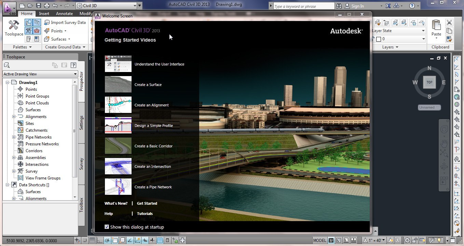Image resolution: width=464 pixels, height=246 pixels.
Task: Open the Create a Surface video thumbnail
Action: pos(118,84)
